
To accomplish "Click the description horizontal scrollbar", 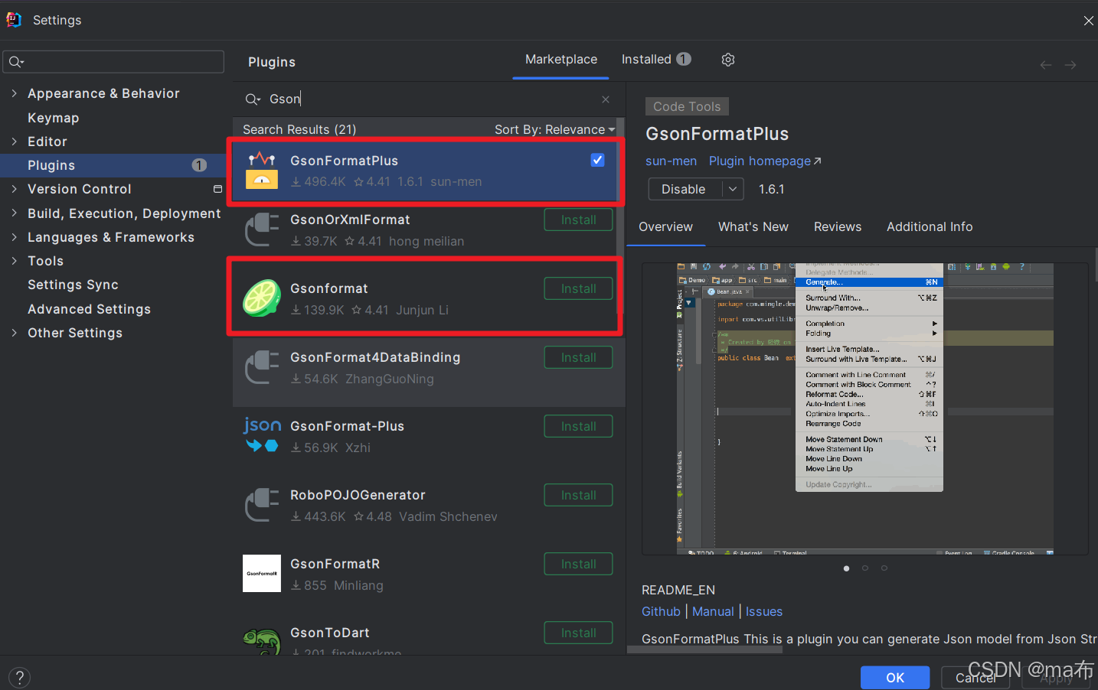I will tap(706, 649).
